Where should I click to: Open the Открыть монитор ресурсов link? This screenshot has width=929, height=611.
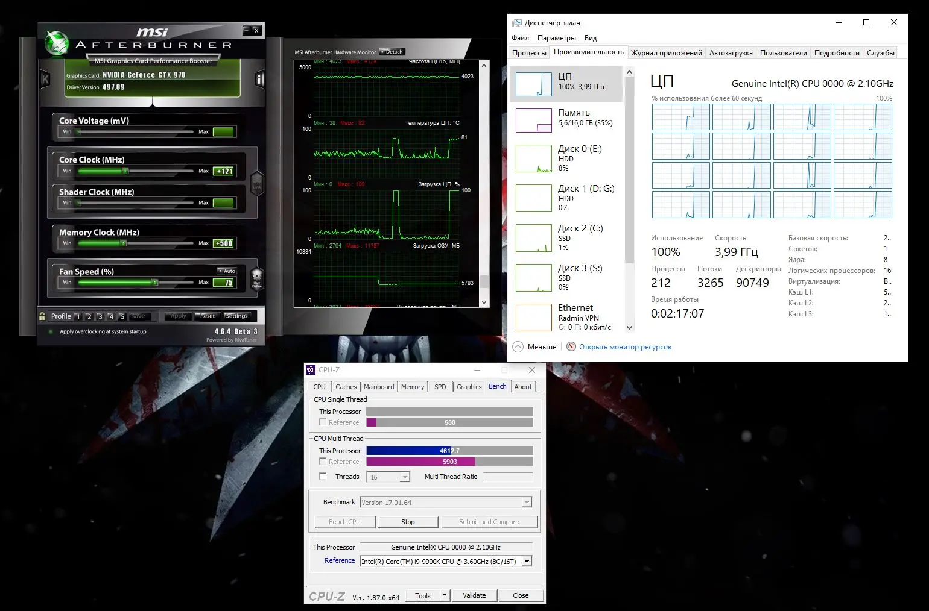pyautogui.click(x=625, y=347)
